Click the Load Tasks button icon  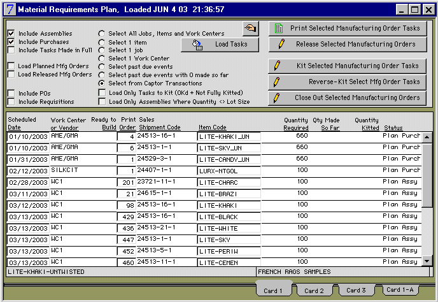point(197,45)
